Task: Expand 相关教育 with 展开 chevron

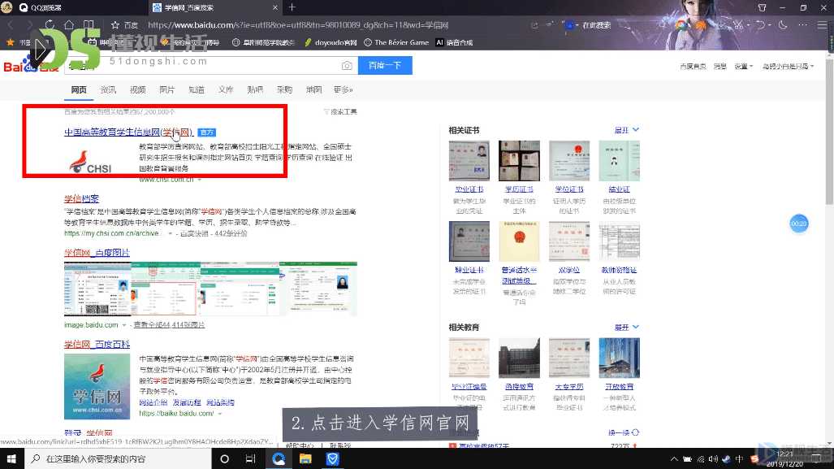Action: coord(627,328)
